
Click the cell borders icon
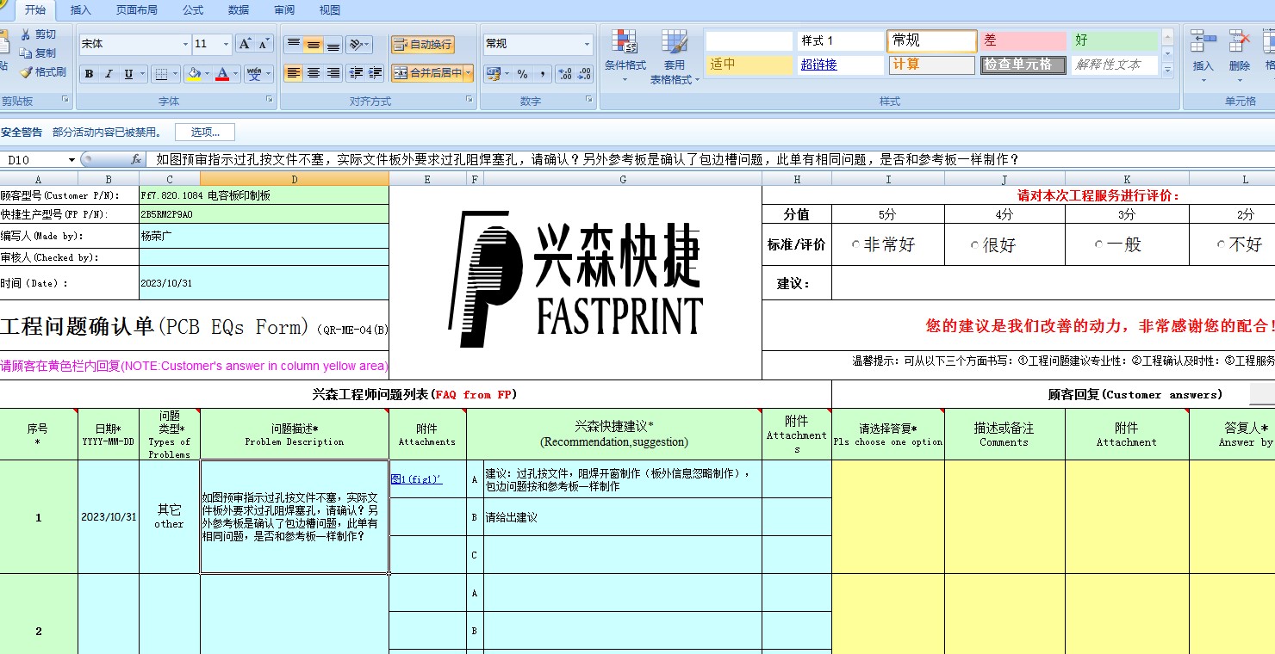[160, 74]
